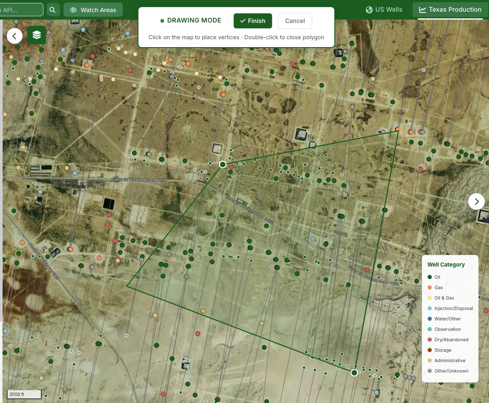Click the checkmark icon on Finish button
Screen dimensions: 489x403
point(243,21)
